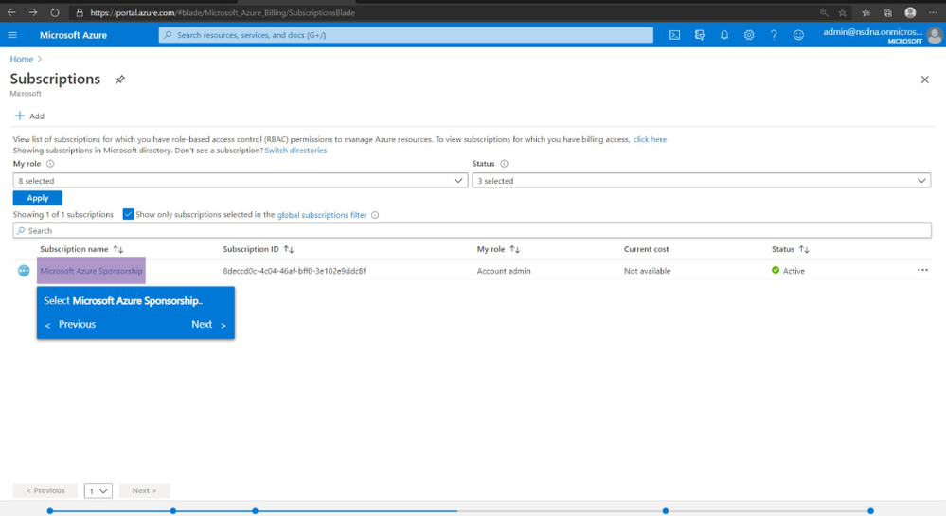This screenshot has height=516, width=946.
Task: Open the browser favorites list icon
Action: (x=866, y=12)
